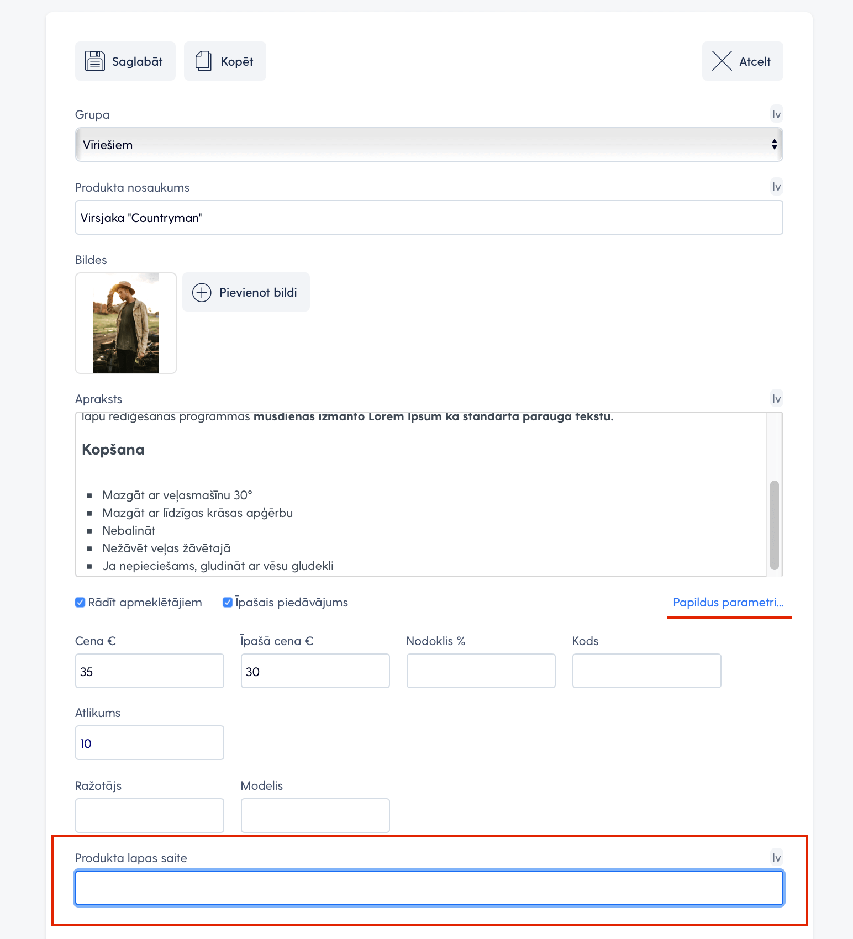The image size is (853, 939).
Task: Click the Produkta lapas saite input field
Action: [x=429, y=888]
